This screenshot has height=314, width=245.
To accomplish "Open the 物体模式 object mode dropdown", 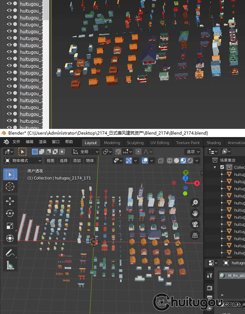I will pos(23,161).
